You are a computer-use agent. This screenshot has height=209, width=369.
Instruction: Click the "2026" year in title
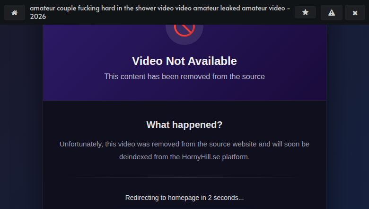point(38,17)
